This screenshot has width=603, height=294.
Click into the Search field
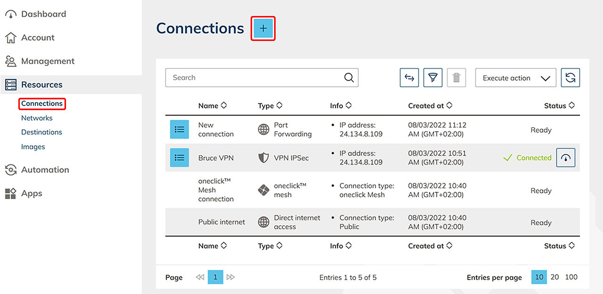pyautogui.click(x=254, y=78)
